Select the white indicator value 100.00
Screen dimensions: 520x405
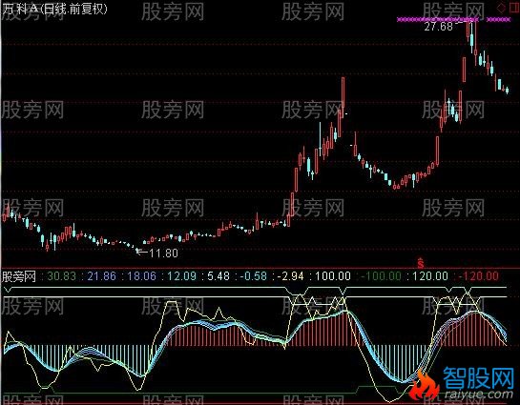[332, 276]
